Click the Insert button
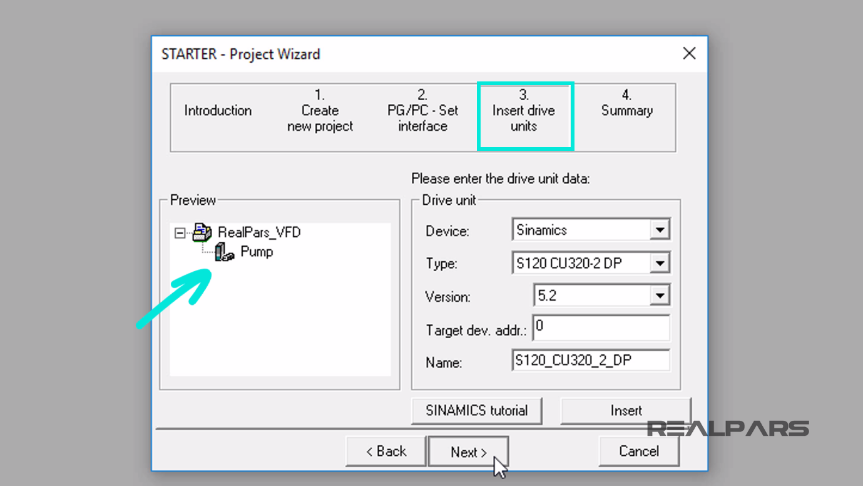The height and width of the screenshot is (486, 863). tap(626, 411)
